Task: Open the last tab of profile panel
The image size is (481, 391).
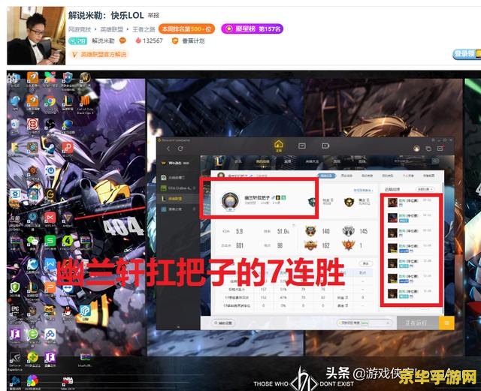Action: (428, 176)
